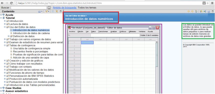Screen dimensions: 215x94
Task: Open Analizar menu in Editor de datos
Action: (113, 32)
